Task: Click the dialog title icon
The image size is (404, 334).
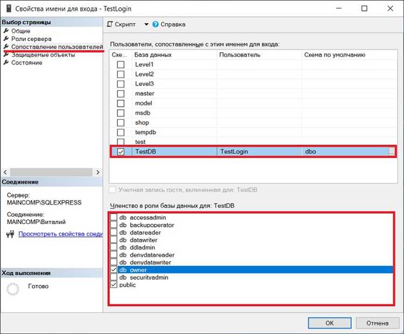Action: coord(9,9)
